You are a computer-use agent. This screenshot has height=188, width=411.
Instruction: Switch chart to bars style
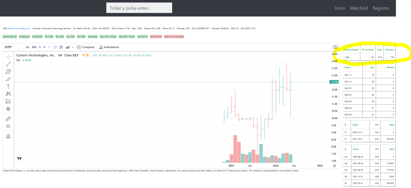click(55, 47)
